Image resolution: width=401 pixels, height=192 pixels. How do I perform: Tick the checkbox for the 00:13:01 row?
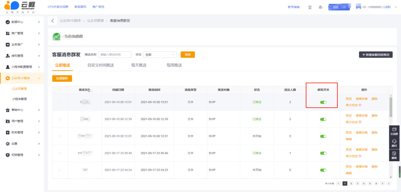[60, 102]
